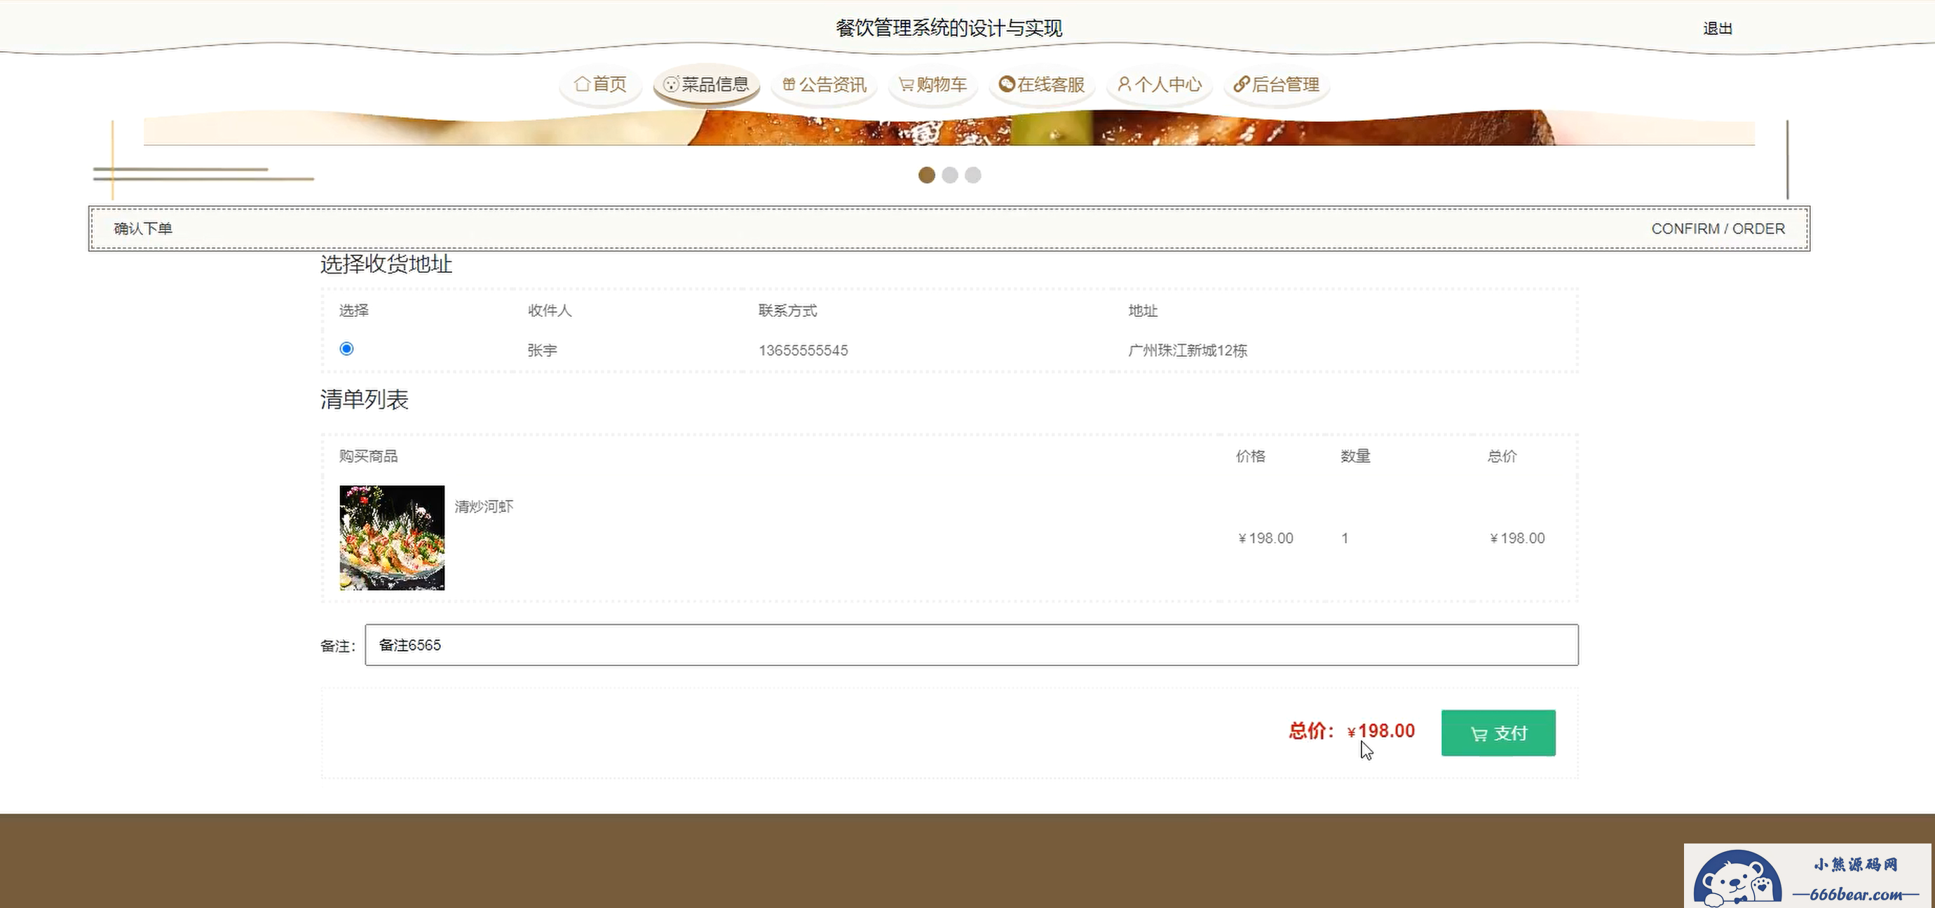Click the 清炒河虾 dish thumbnail
Screen dimensions: 1935x908
coord(392,538)
